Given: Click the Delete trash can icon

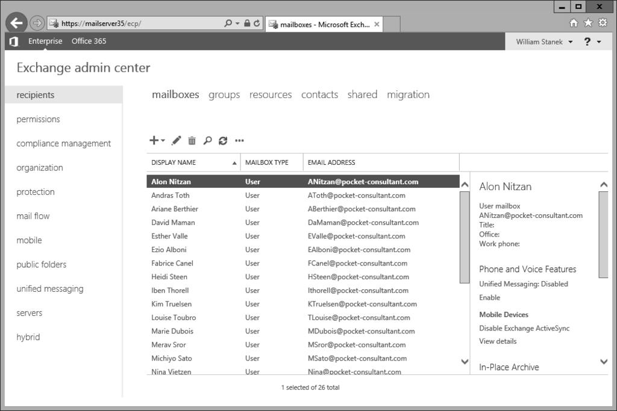Looking at the screenshot, I should click(192, 140).
